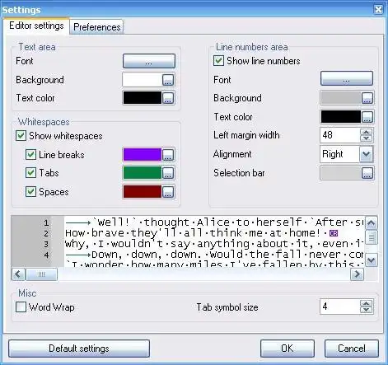
Task: Click ellipsis button next to Tabs color
Action: pos(168,173)
